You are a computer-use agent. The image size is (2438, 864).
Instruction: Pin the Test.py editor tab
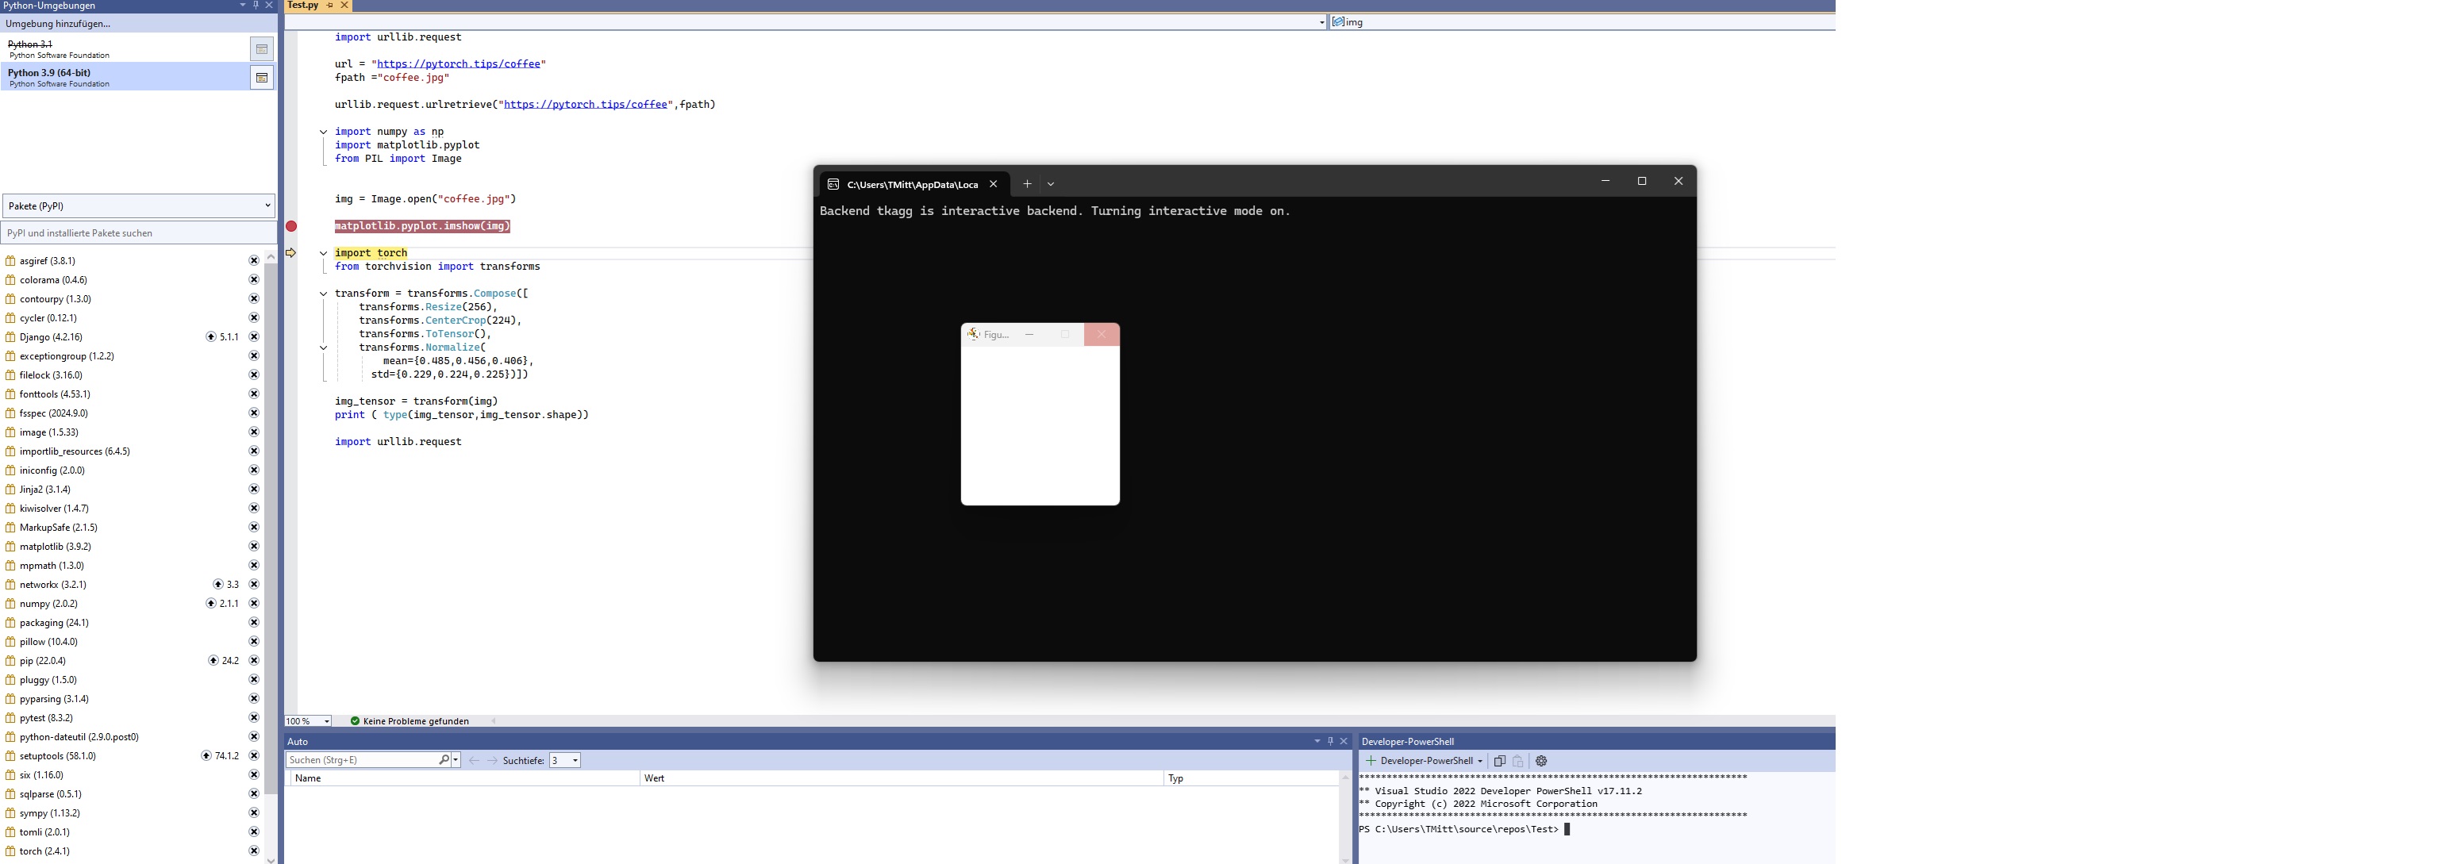pos(329,6)
